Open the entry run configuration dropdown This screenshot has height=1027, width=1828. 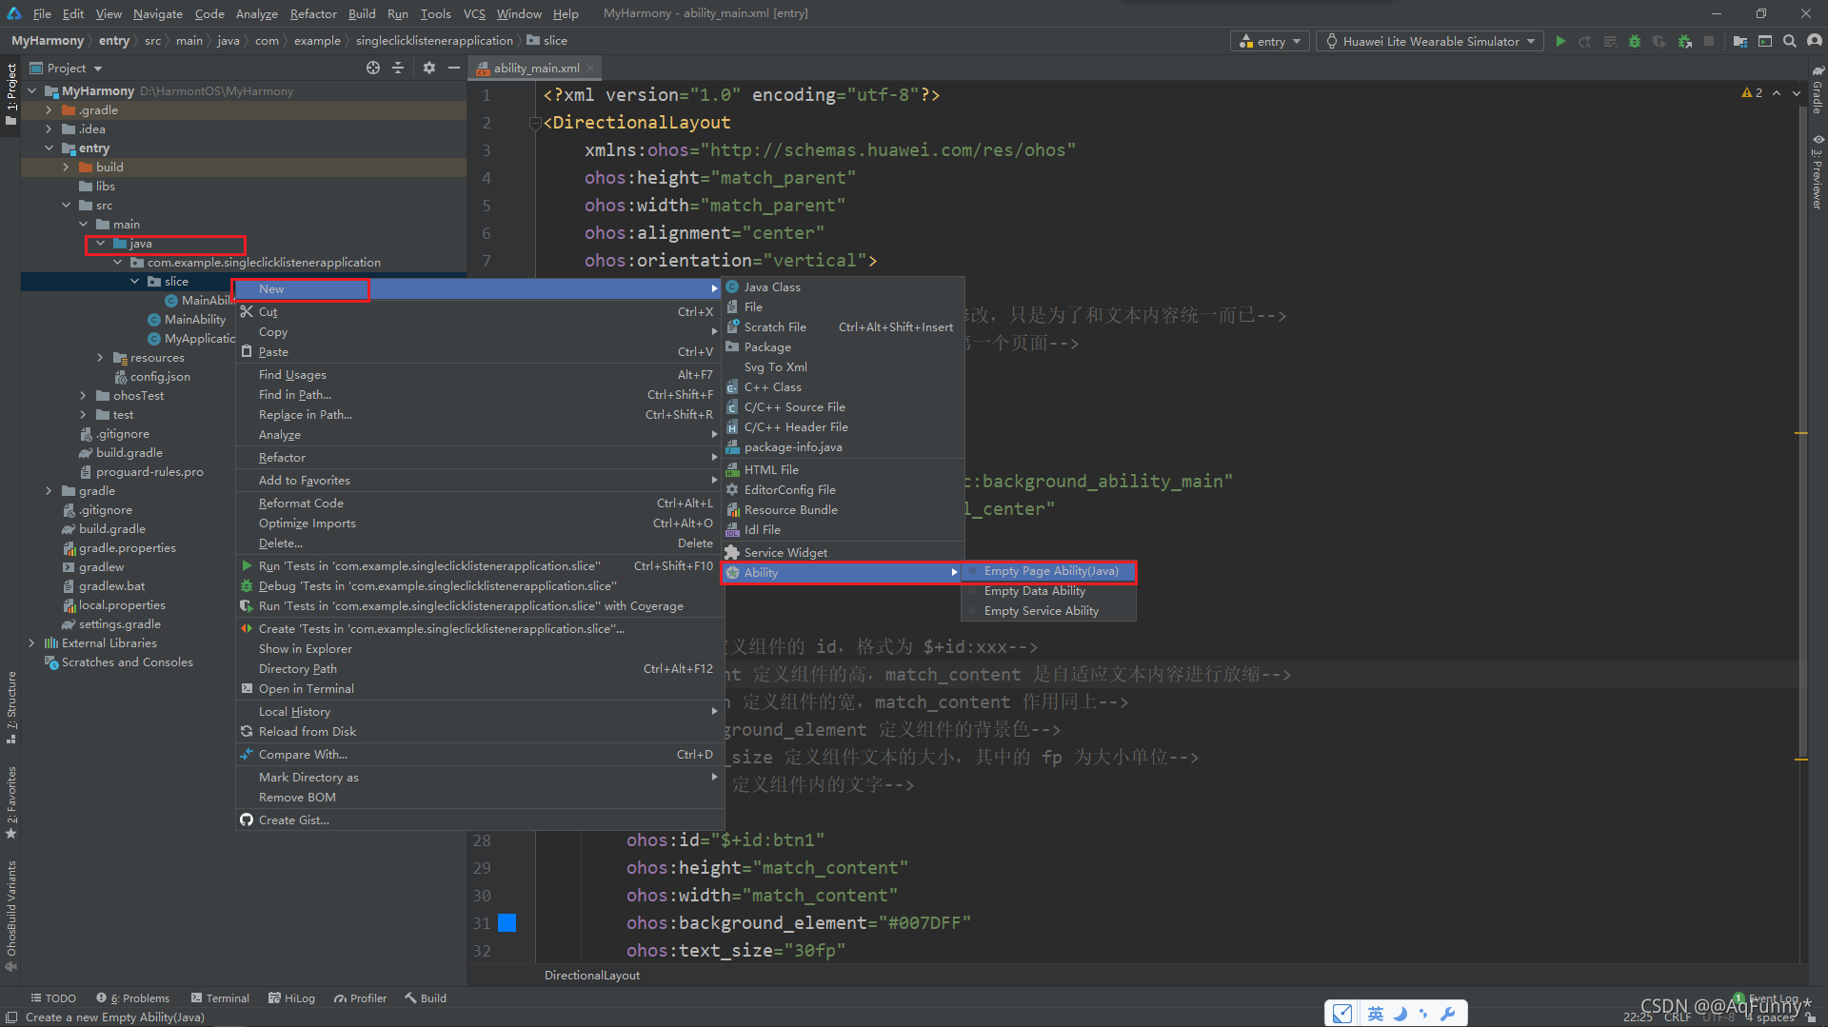(x=1271, y=41)
